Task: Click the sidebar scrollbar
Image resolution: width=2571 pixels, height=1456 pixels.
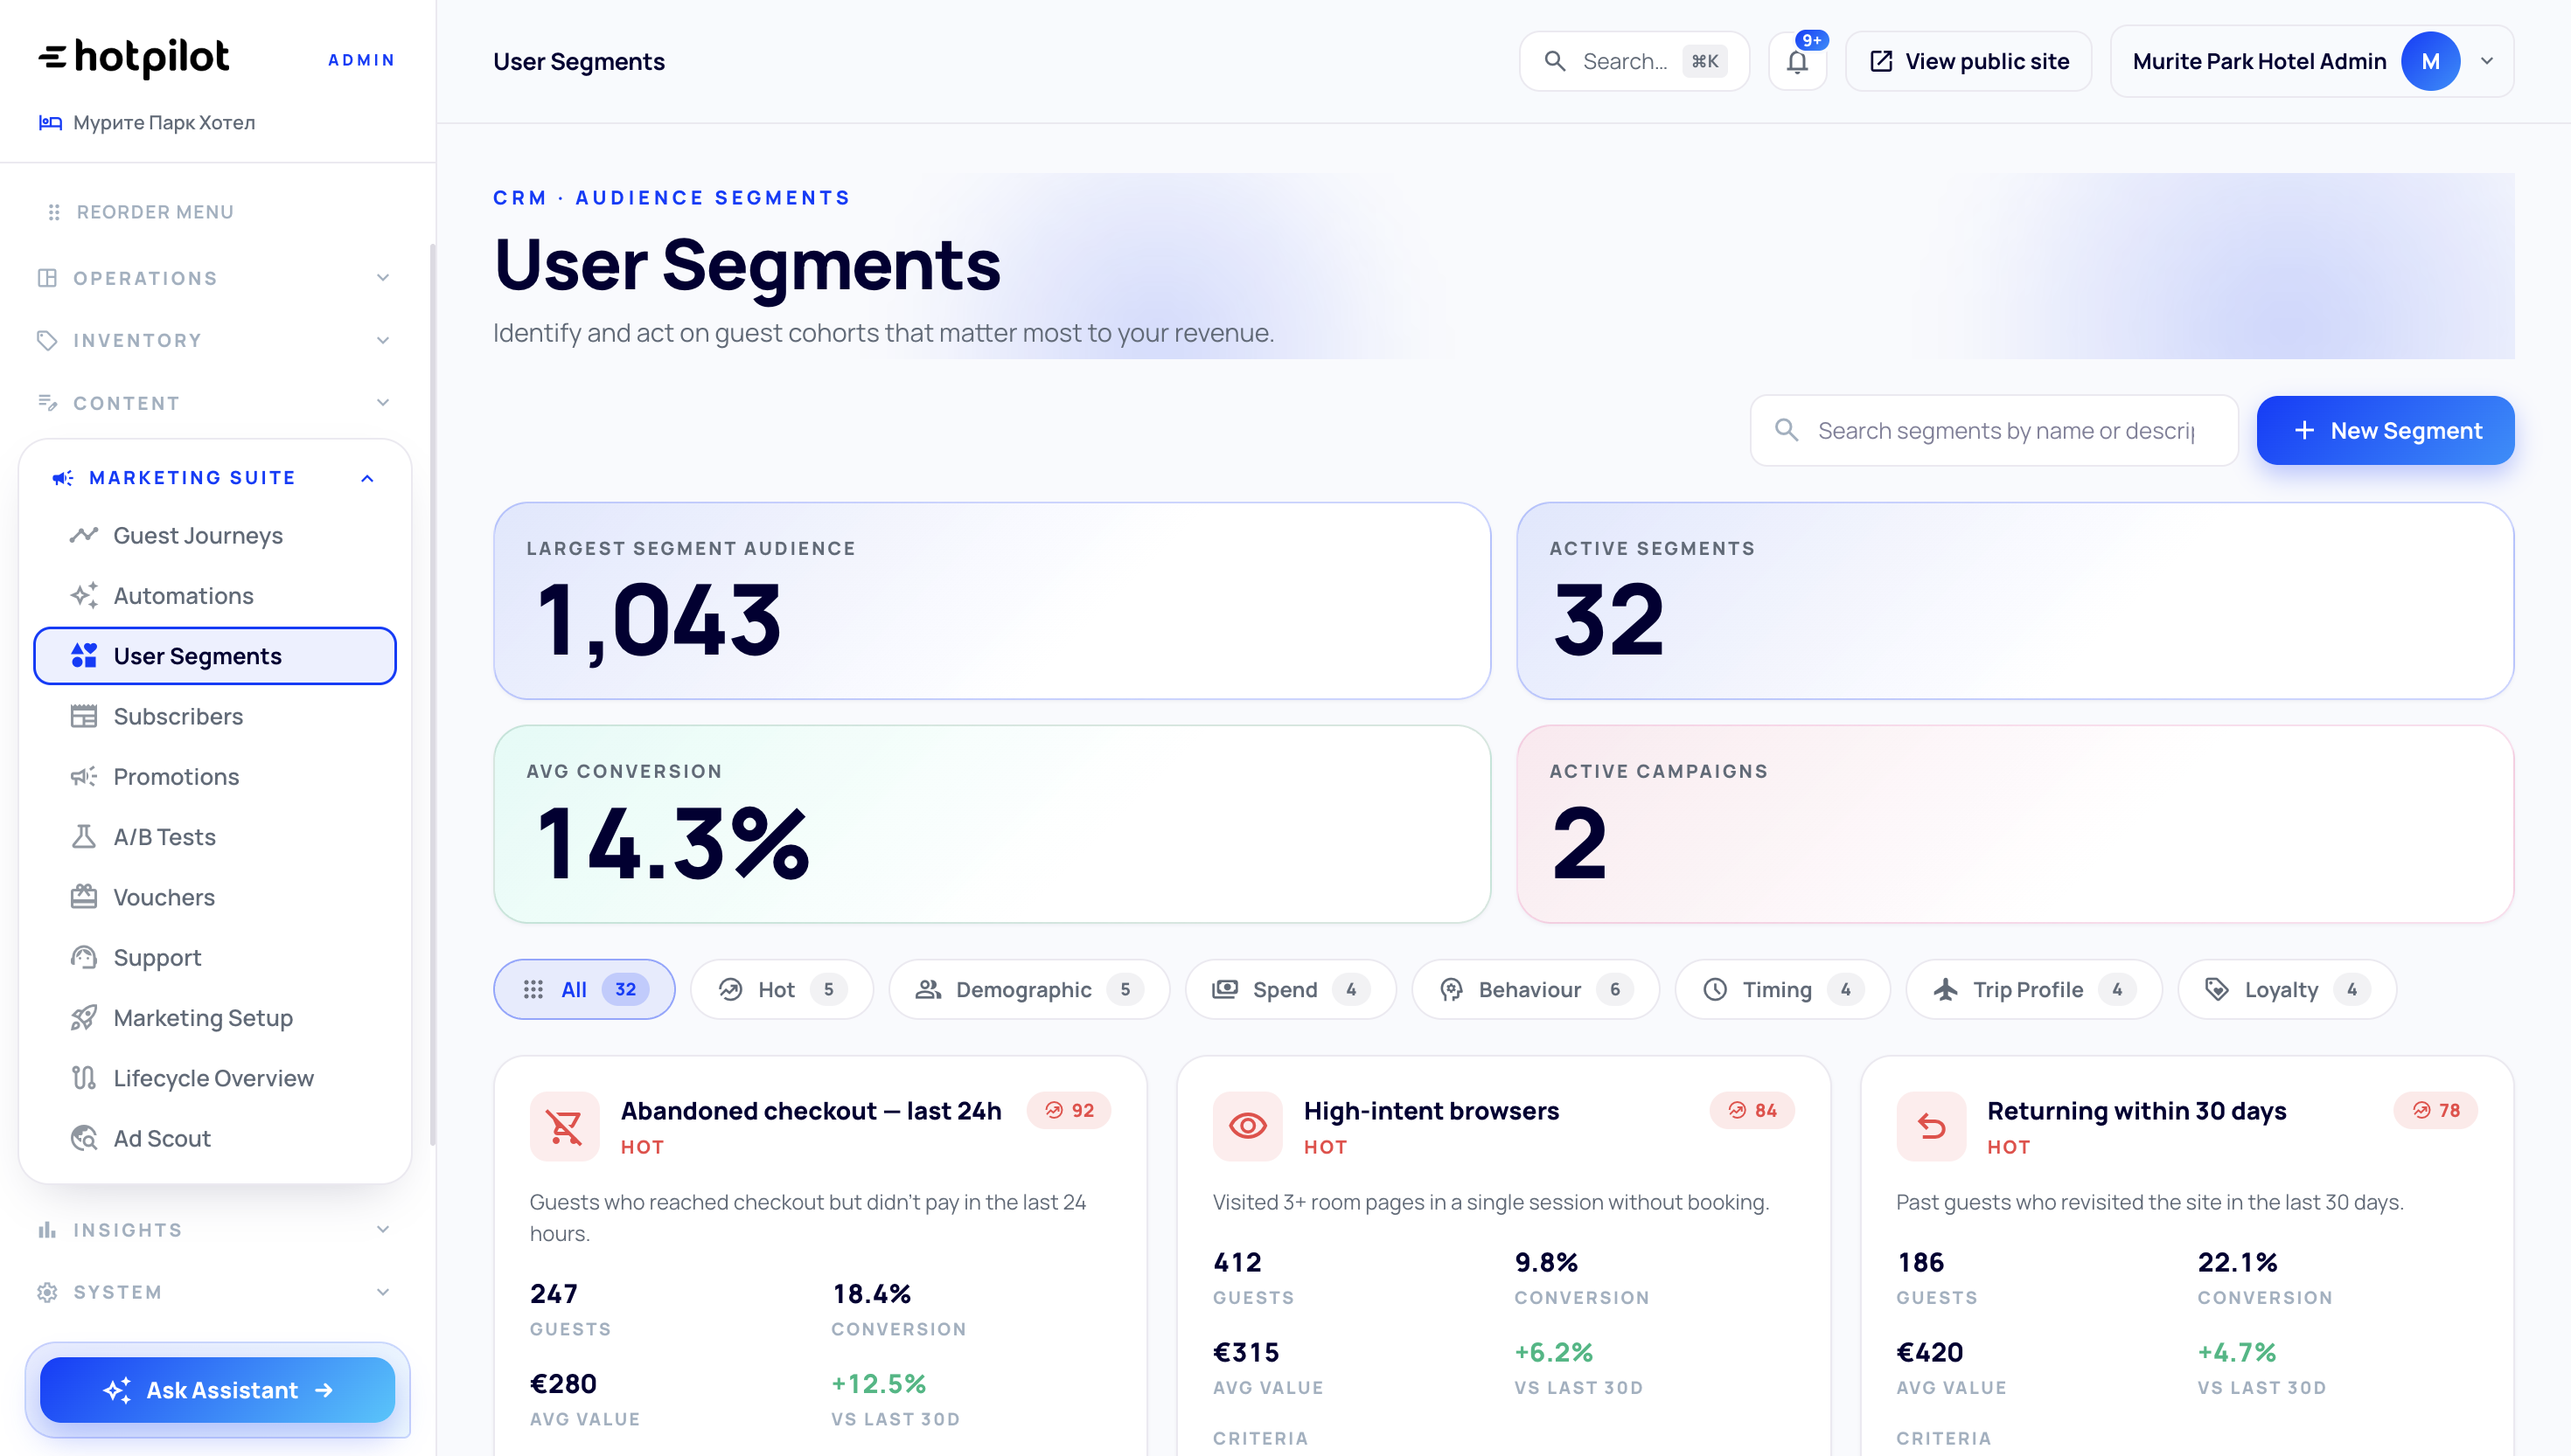Action: (432, 694)
